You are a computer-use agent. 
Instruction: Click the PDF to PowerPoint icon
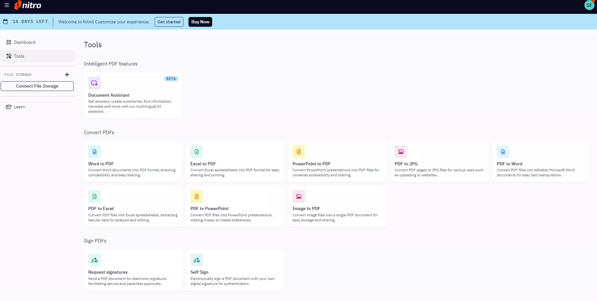(x=197, y=196)
